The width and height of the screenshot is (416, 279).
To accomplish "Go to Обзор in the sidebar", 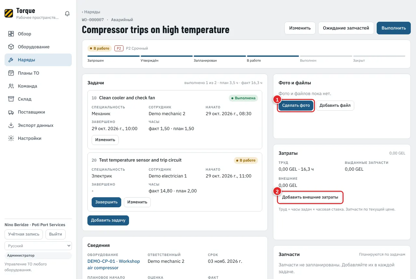I will pyautogui.click(x=38, y=34).
